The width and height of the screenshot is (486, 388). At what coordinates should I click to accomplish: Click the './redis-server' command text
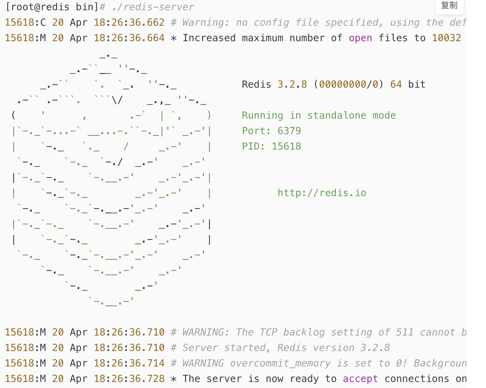pyautogui.click(x=153, y=7)
